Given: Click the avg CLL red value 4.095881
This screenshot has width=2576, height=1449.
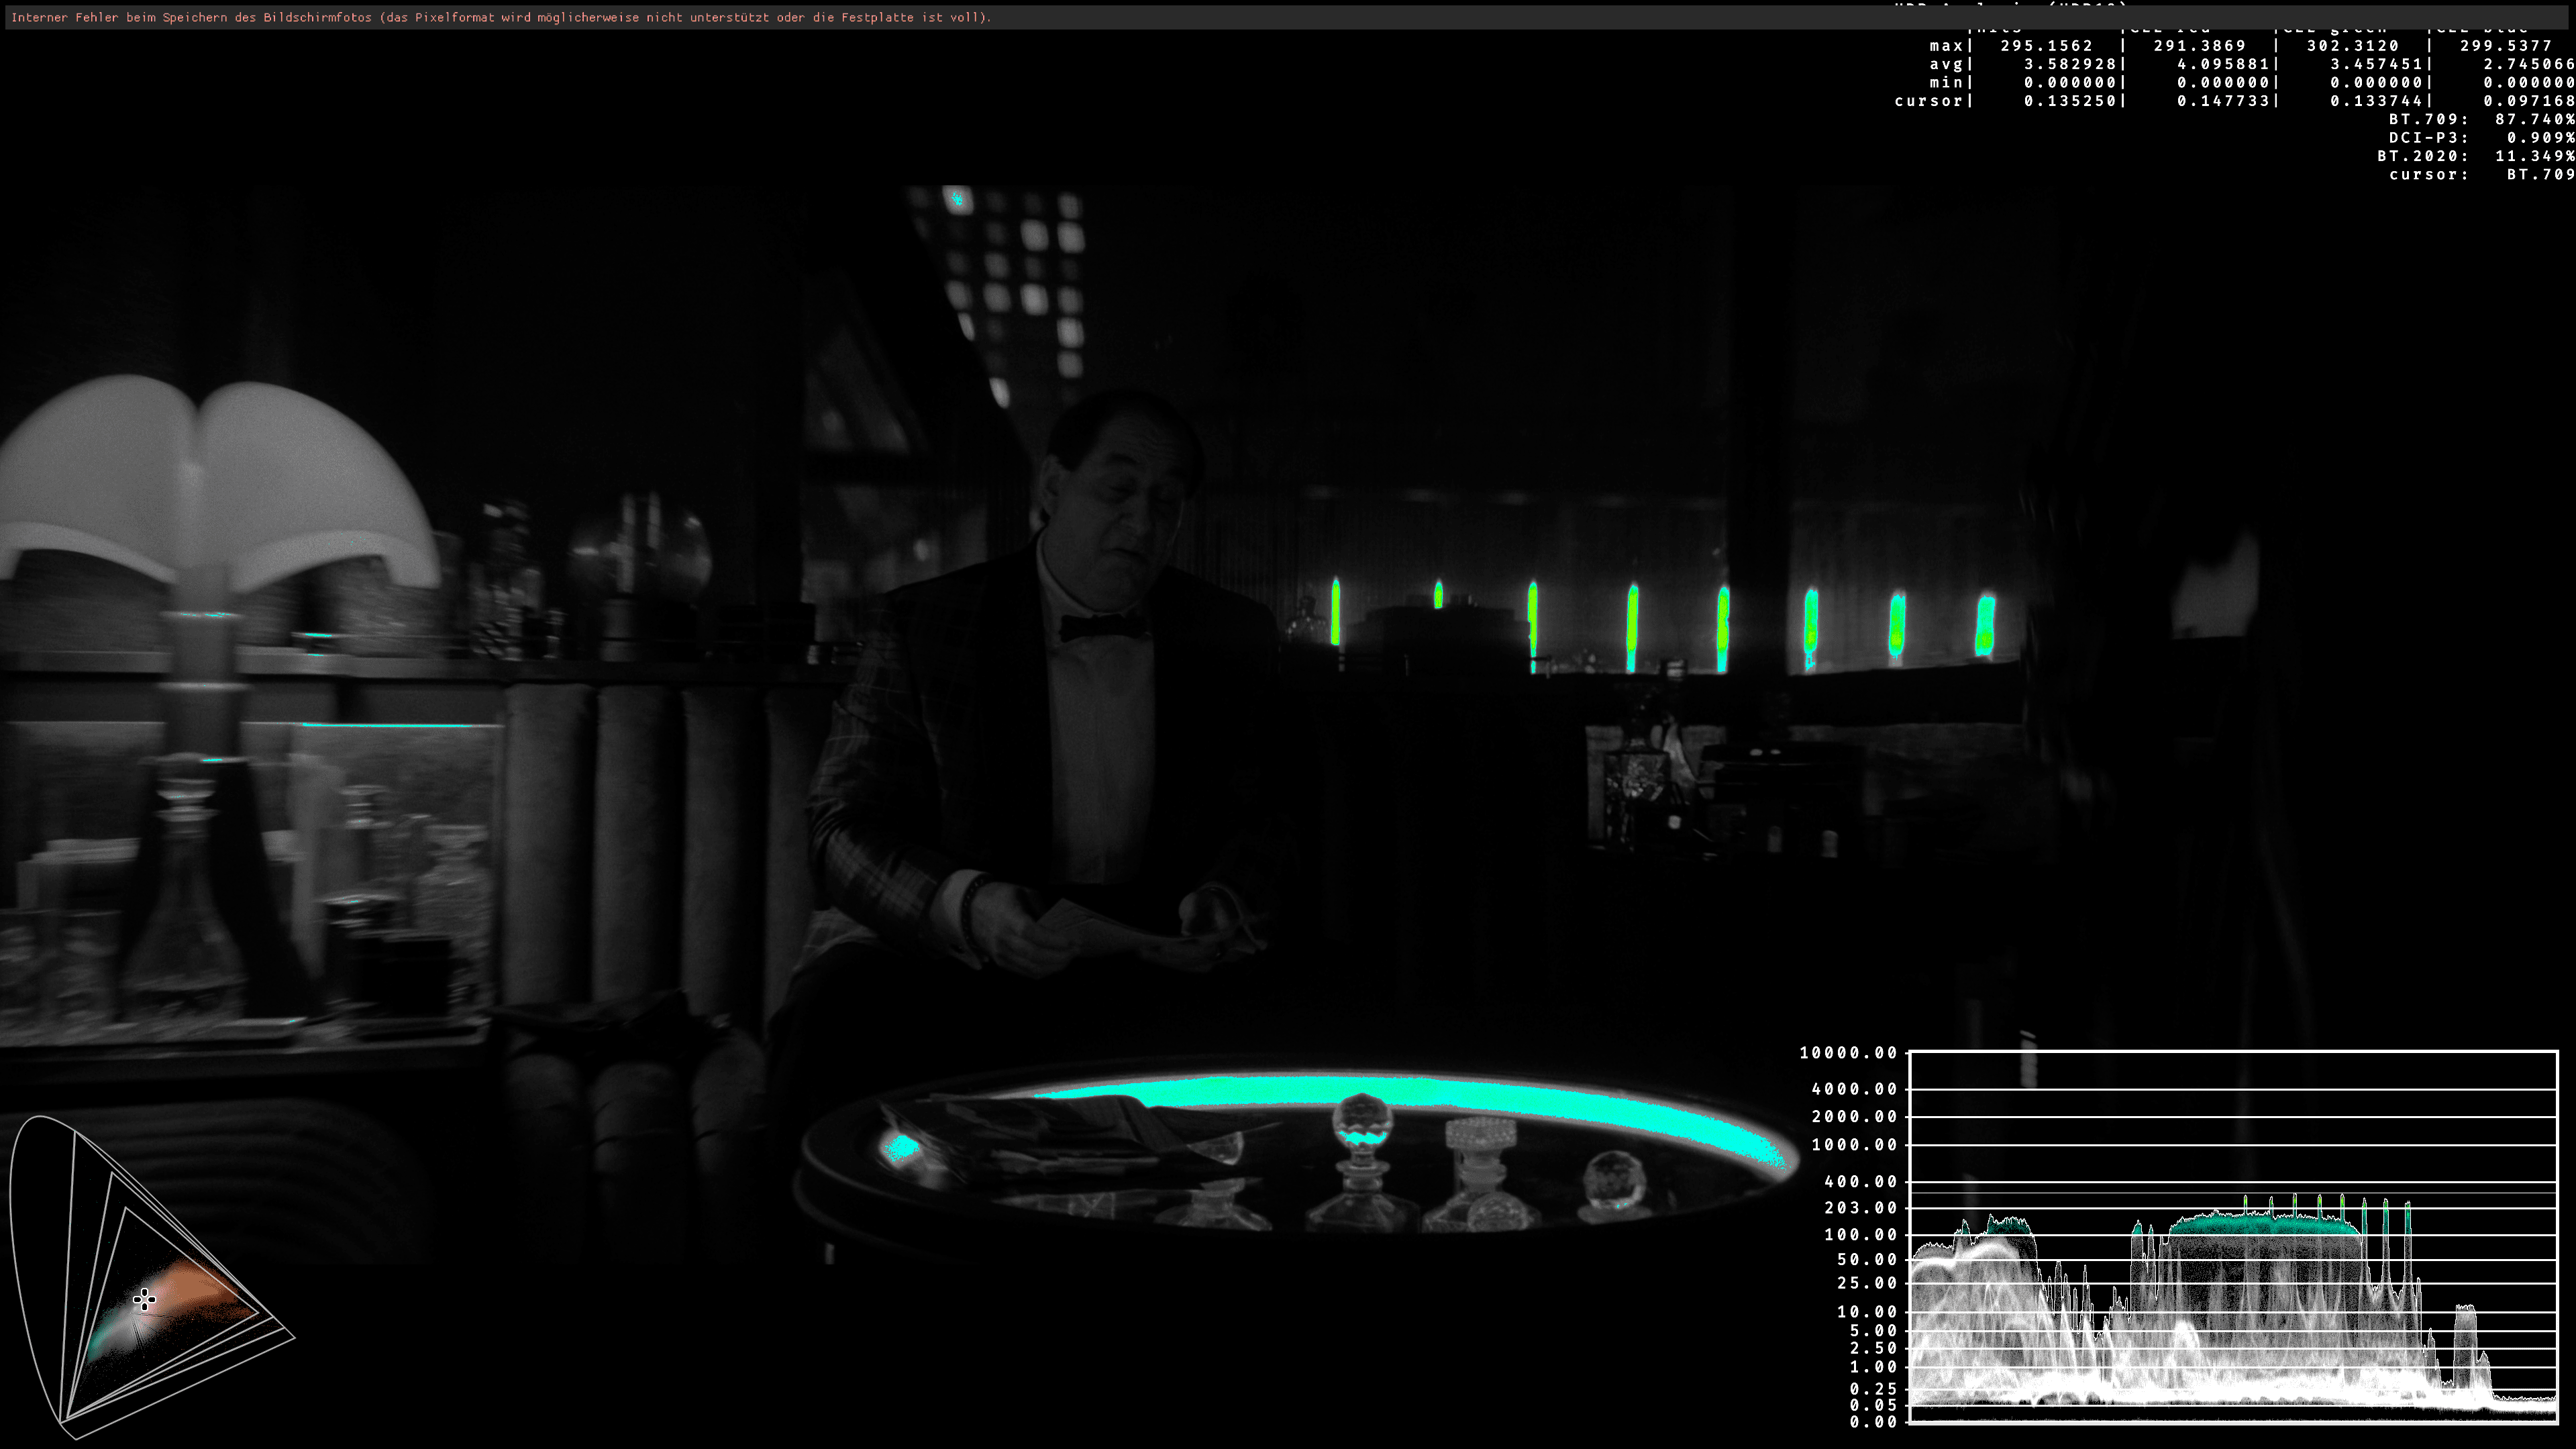Looking at the screenshot, I should pyautogui.click(x=2222, y=64).
